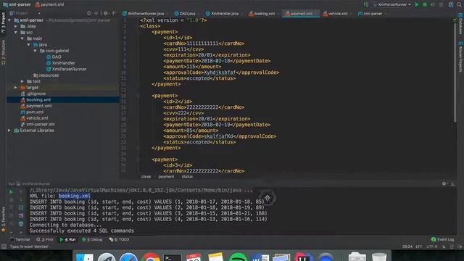Open the TODO tool window button
Screen dimensions: 464x261
(x=119, y=239)
